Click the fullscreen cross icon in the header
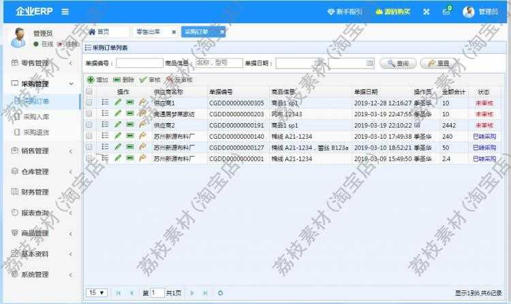The image size is (511, 304). (427, 12)
